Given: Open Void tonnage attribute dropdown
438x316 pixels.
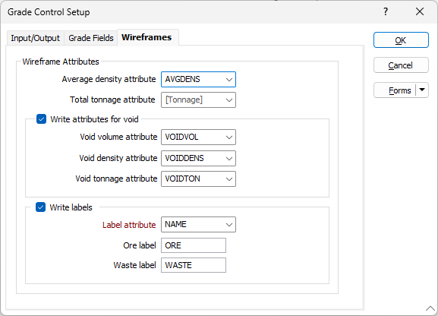Looking at the screenshot, I should (x=198, y=179).
